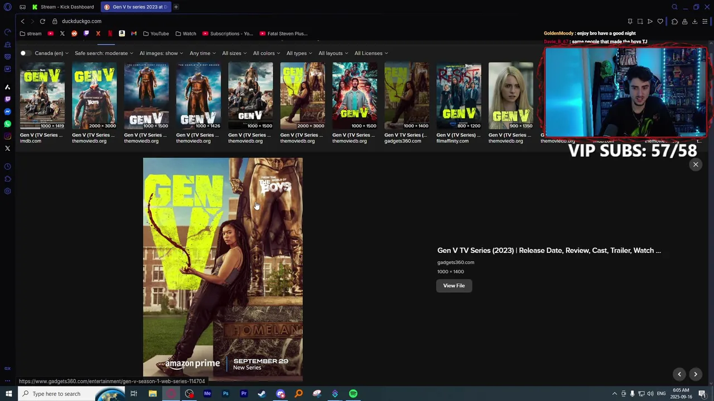
Task: Open the Any time filter dropdown
Action: click(202, 53)
